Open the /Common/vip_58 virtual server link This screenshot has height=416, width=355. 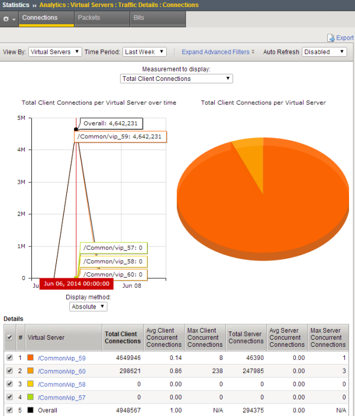(x=62, y=385)
